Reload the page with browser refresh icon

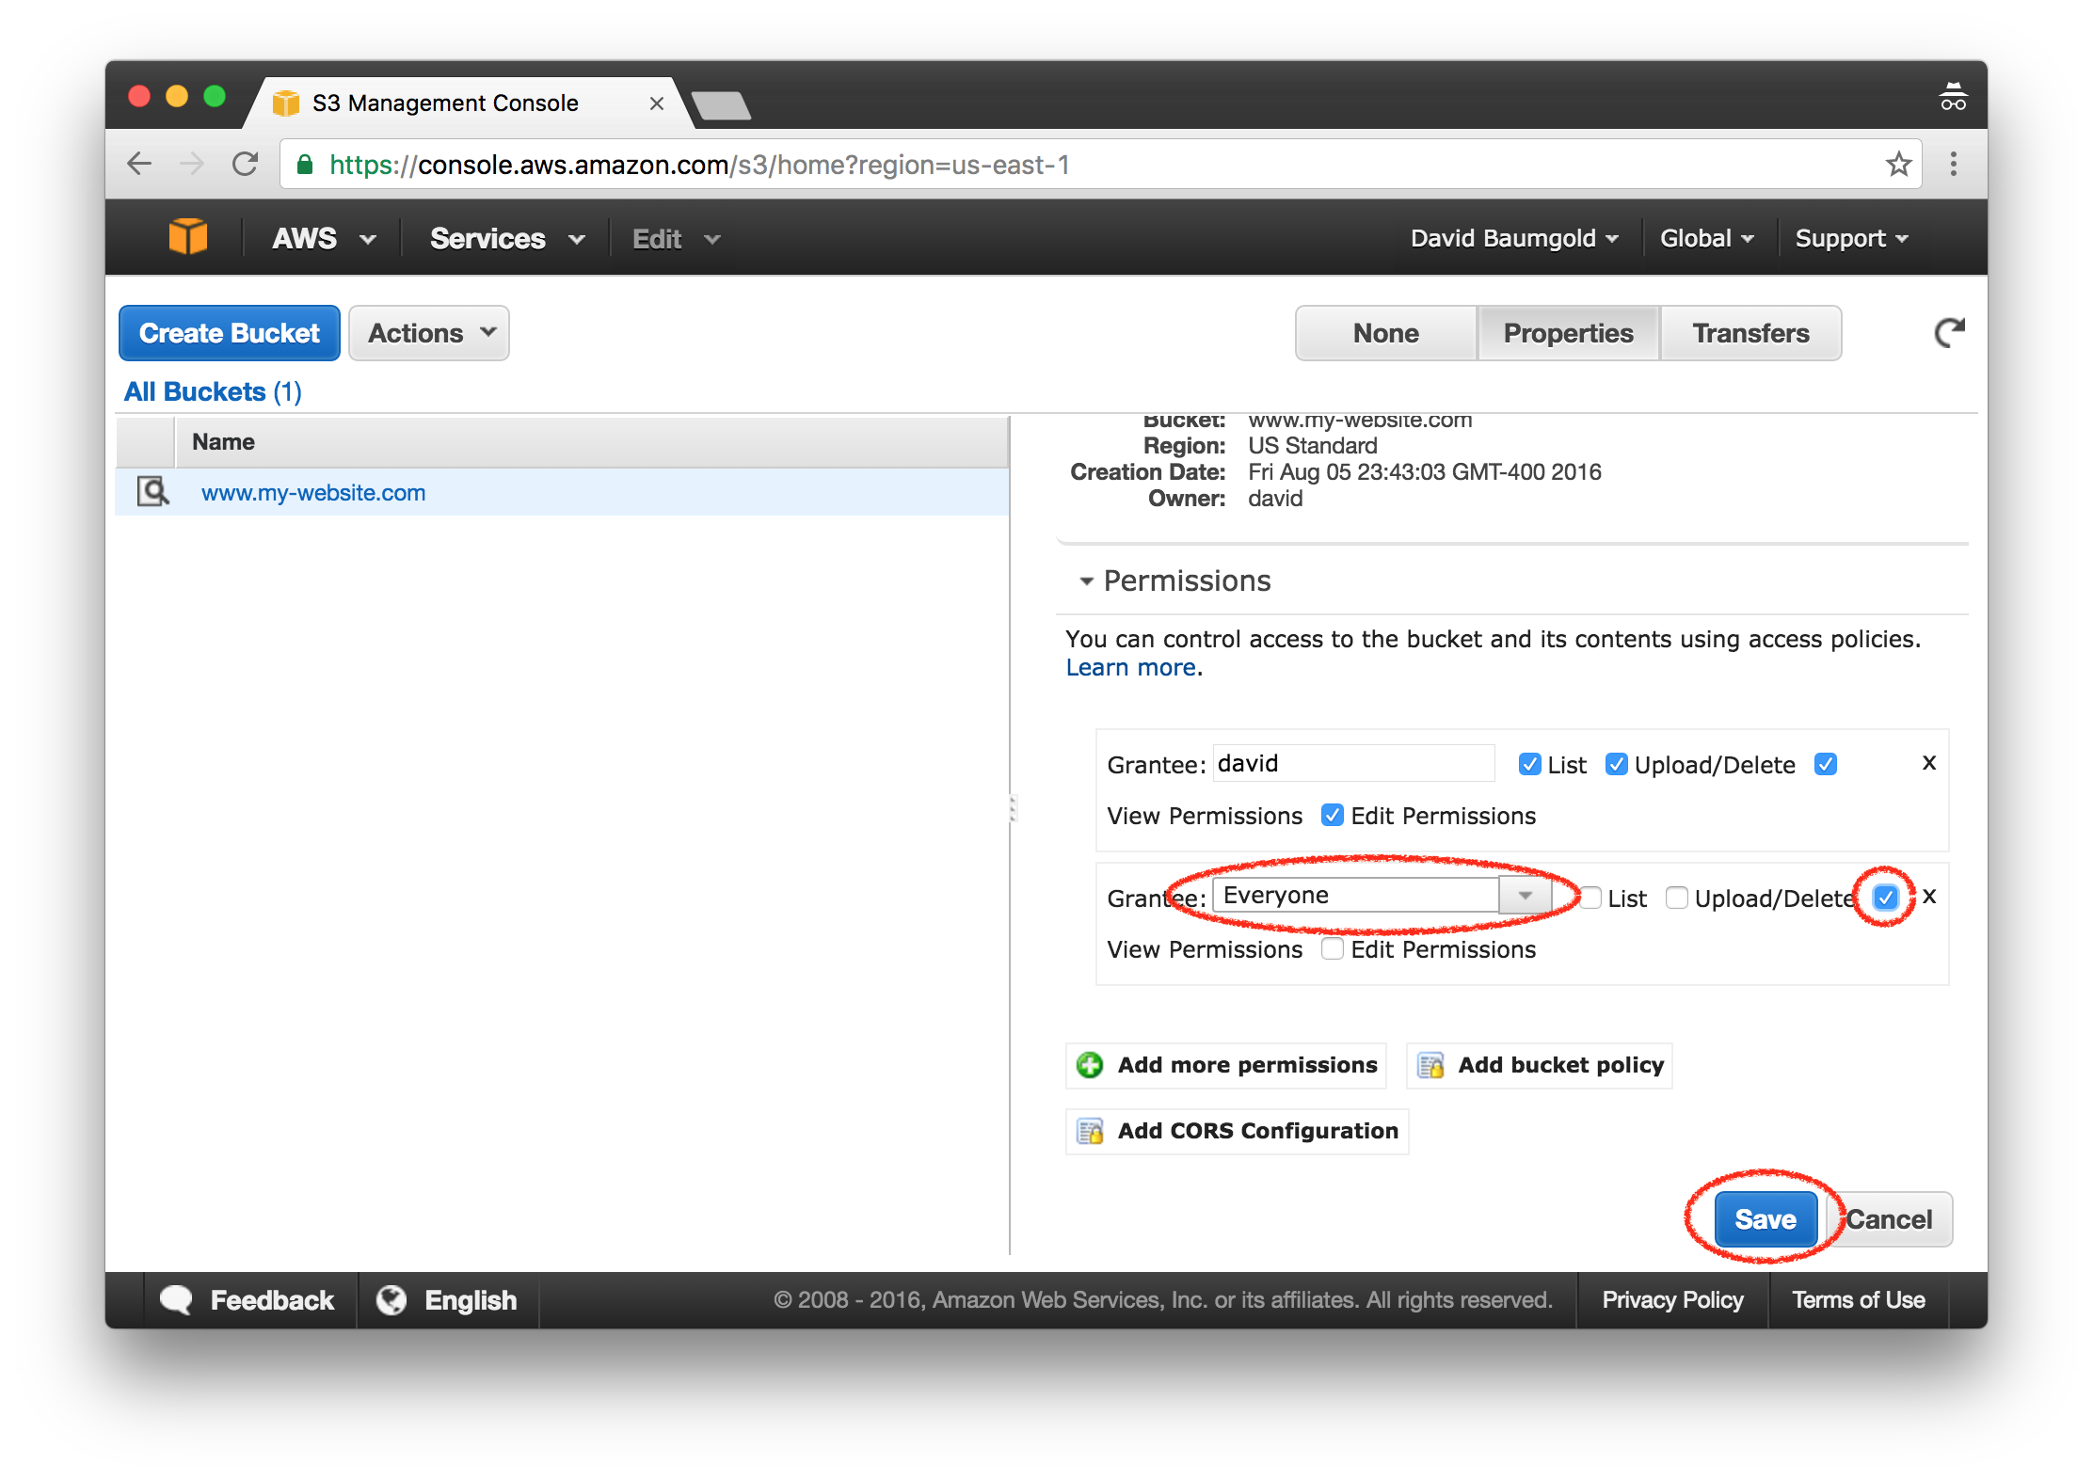[x=246, y=164]
